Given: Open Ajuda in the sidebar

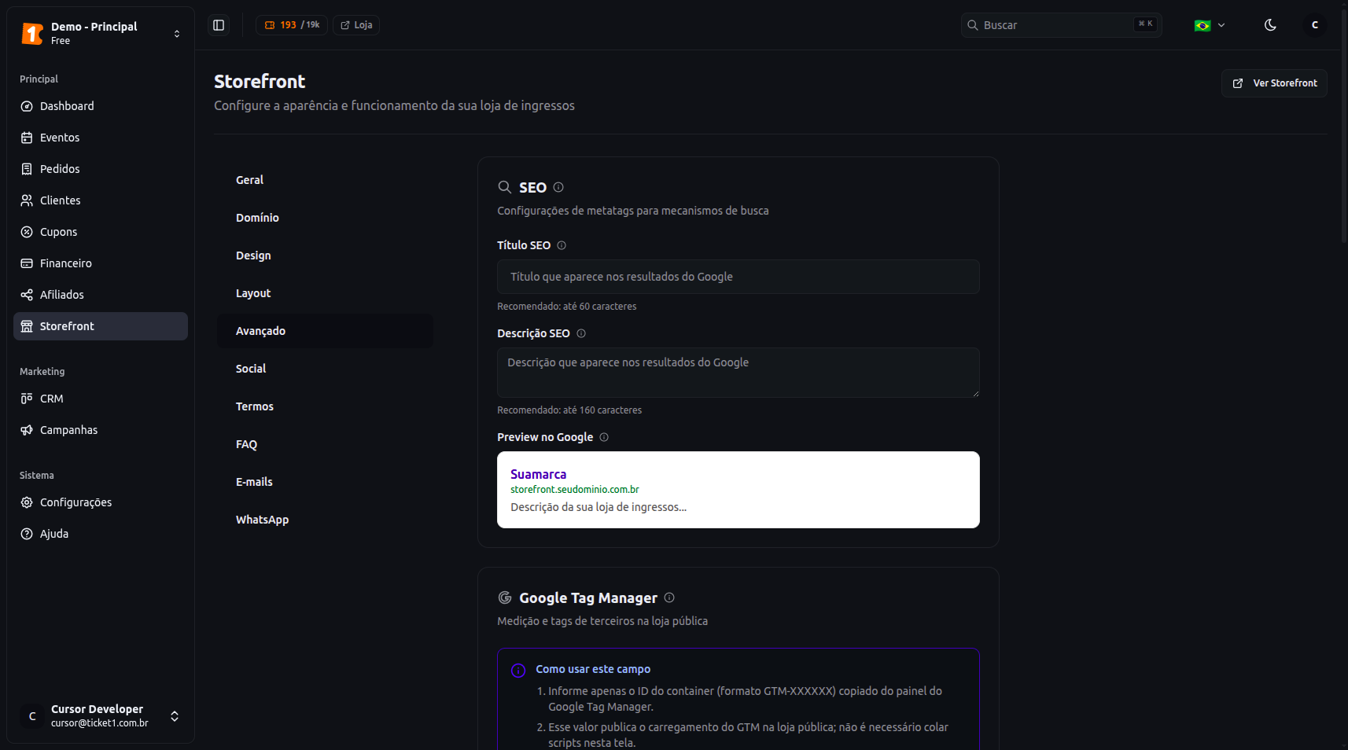Looking at the screenshot, I should point(101,534).
